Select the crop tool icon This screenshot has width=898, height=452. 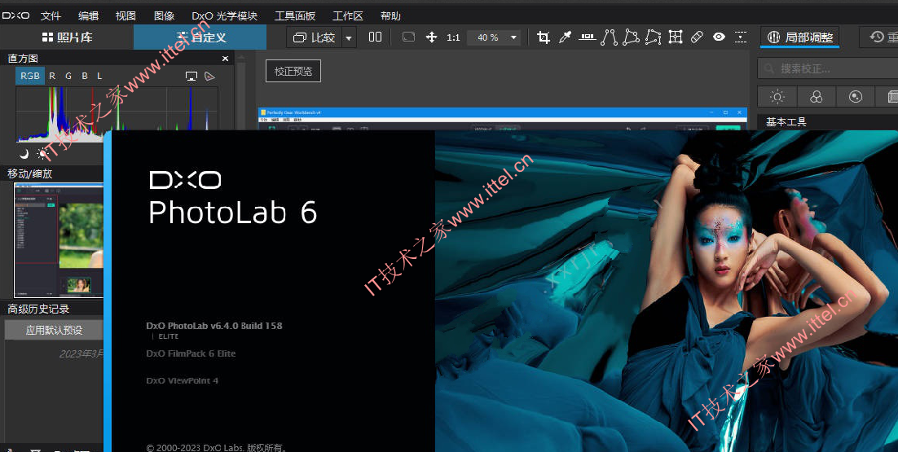pyautogui.click(x=543, y=37)
